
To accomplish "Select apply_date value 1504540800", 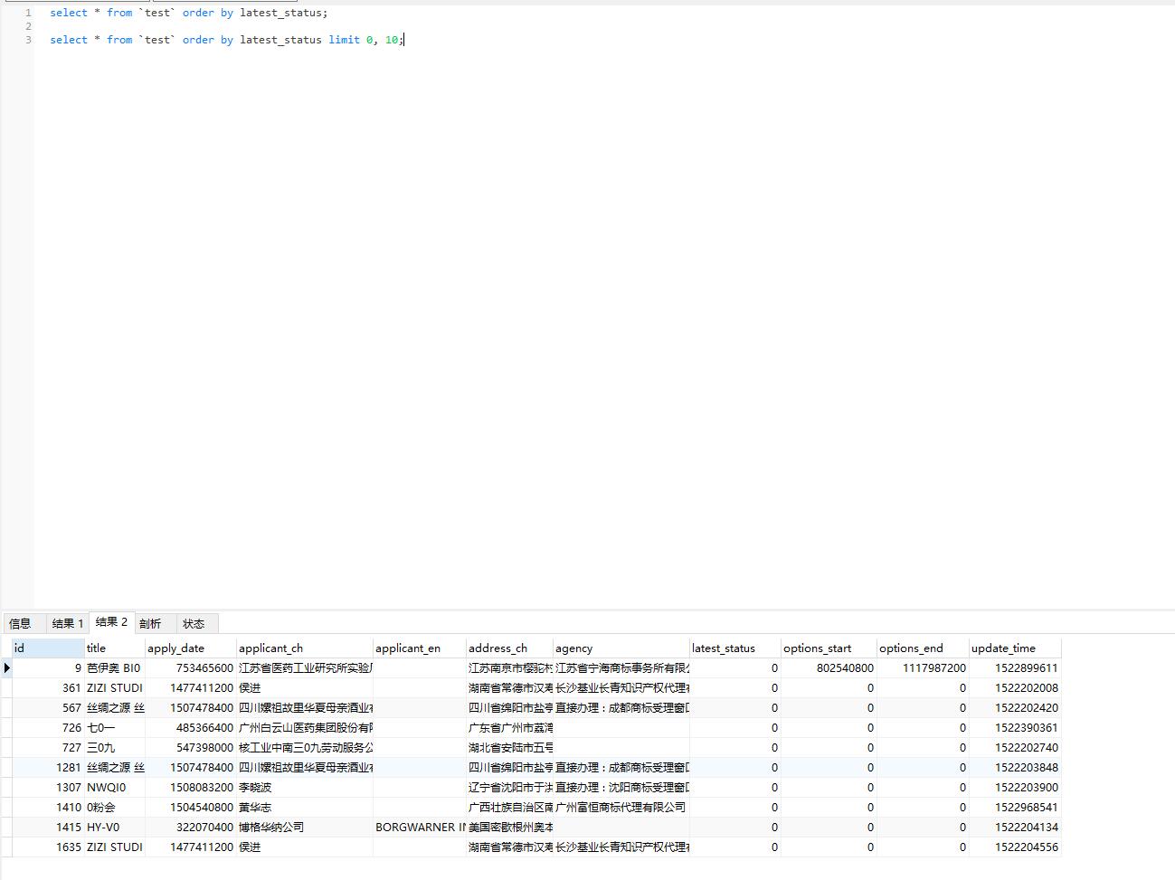I will click(191, 808).
